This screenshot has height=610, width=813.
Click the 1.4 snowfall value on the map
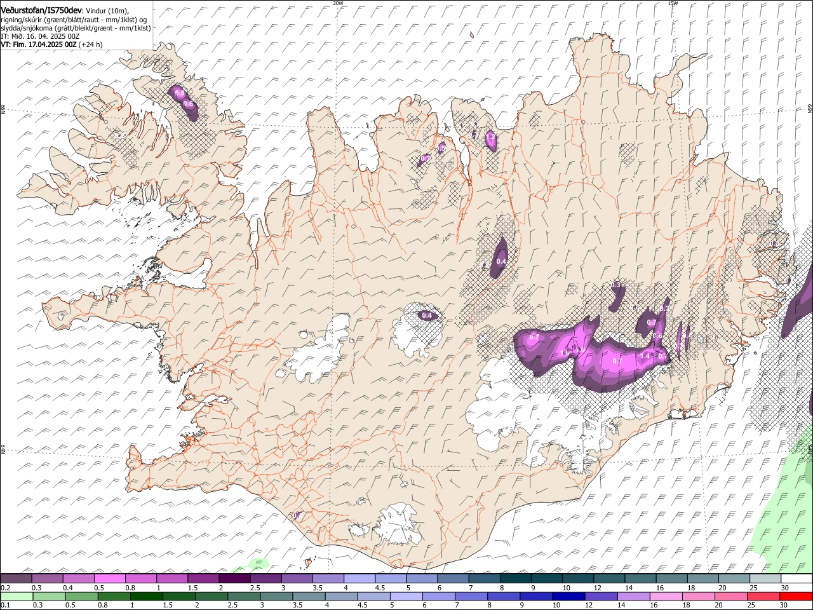[645, 356]
